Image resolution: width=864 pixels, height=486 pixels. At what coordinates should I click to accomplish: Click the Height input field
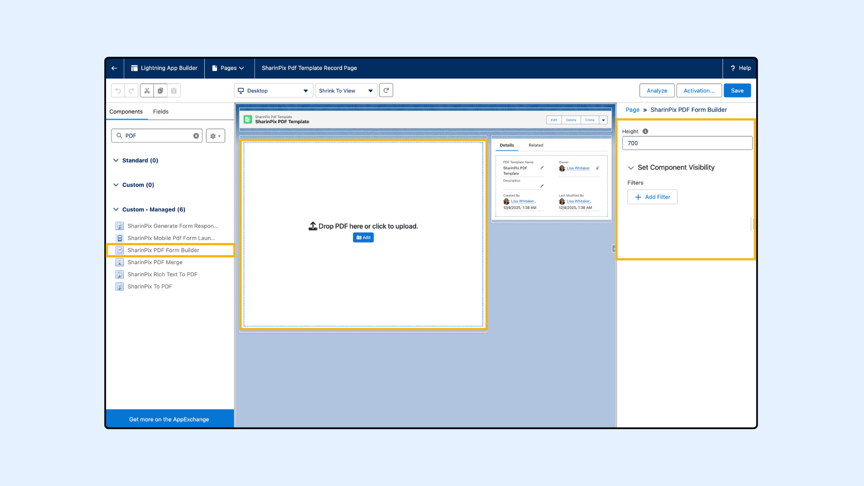[x=687, y=143]
